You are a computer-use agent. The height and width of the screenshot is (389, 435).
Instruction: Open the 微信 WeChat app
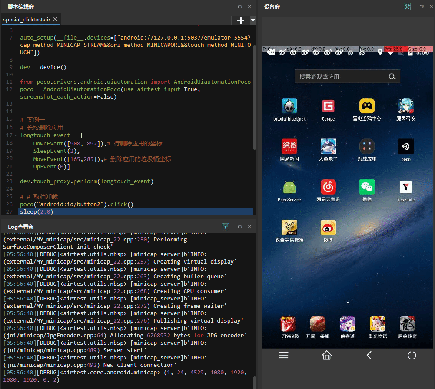pyautogui.click(x=367, y=187)
